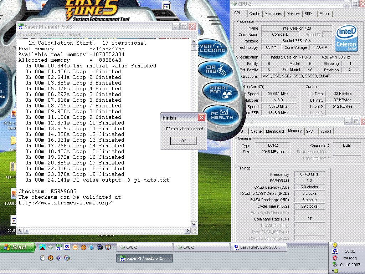Image resolution: width=365 pixels, height=274 pixels.
Task: Open the C.I.A. / M.I.B. panel in EasyTune5
Action: tap(216, 70)
